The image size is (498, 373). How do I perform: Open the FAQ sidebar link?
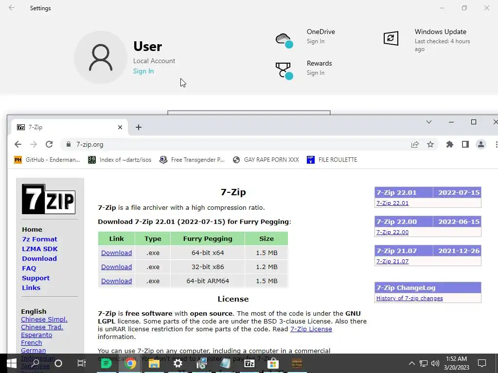click(x=29, y=268)
